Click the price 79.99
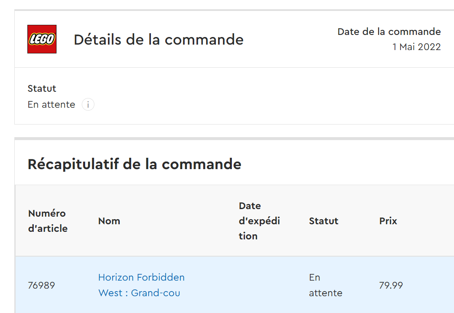This screenshot has width=454, height=313. tap(391, 285)
